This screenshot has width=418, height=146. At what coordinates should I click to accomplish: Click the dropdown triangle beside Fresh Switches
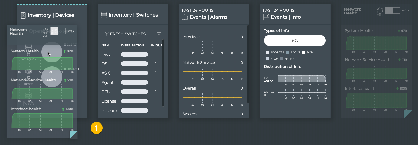coord(159,34)
